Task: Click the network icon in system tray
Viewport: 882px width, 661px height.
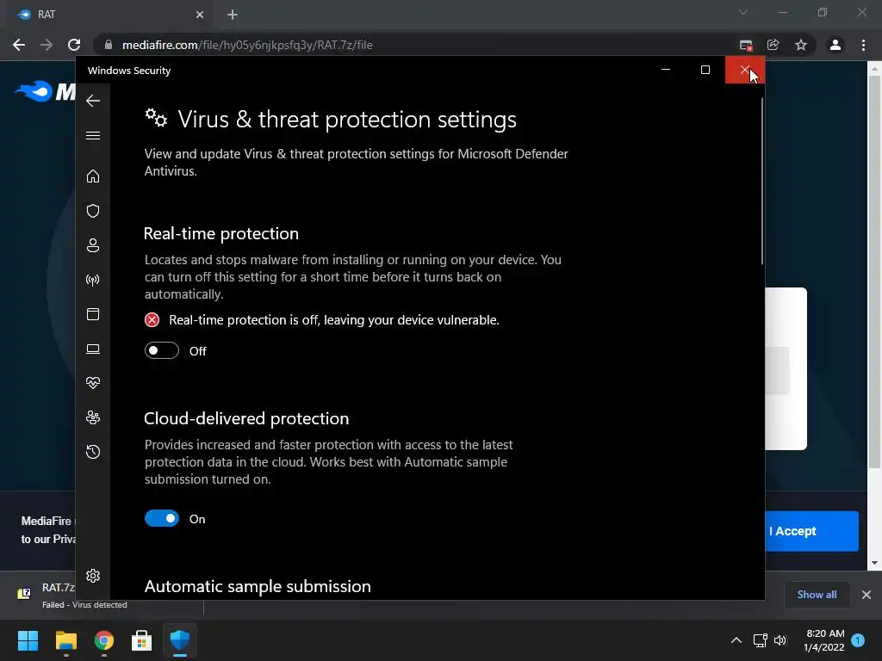Action: click(x=761, y=640)
